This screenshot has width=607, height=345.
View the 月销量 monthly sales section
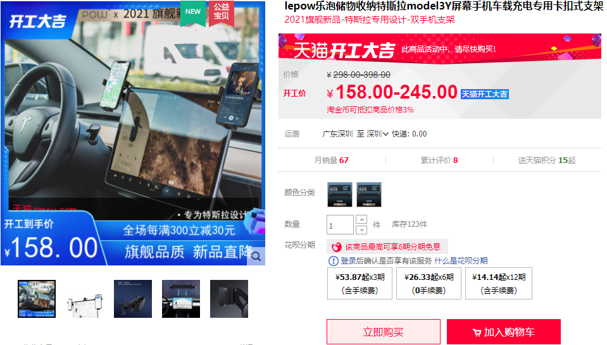pyautogui.click(x=331, y=160)
